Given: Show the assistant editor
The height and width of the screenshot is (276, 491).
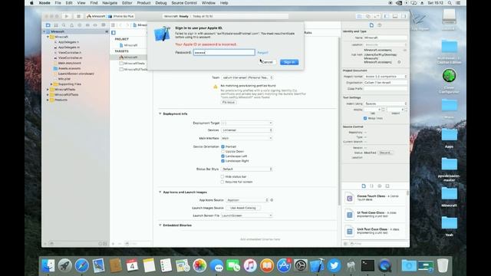Looking at the screenshot, I should pos(368,16).
